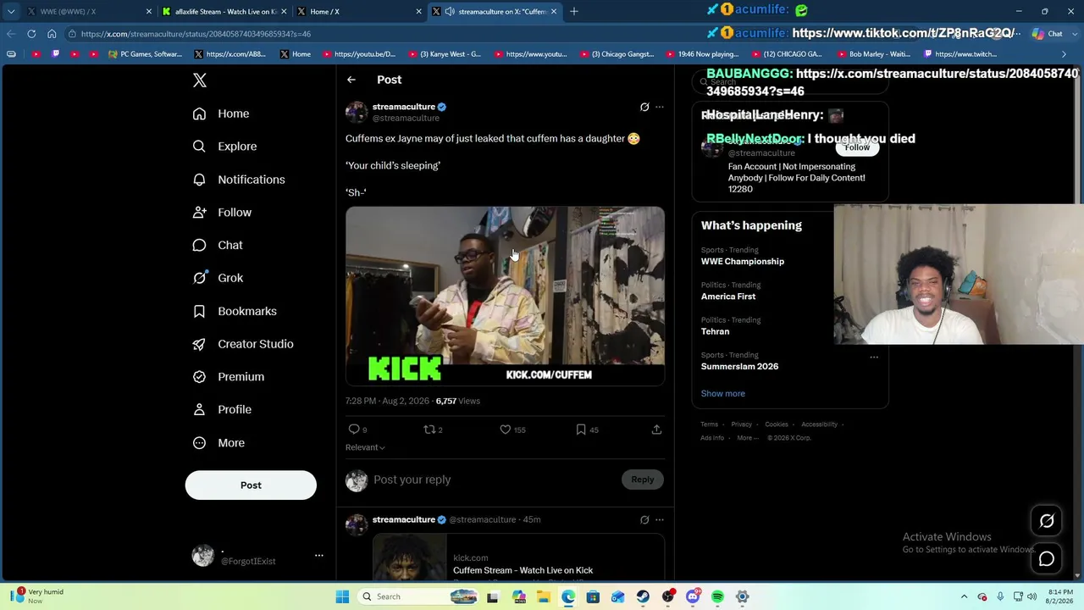Follow the streamaculture account
1084x610 pixels.
coord(857,147)
